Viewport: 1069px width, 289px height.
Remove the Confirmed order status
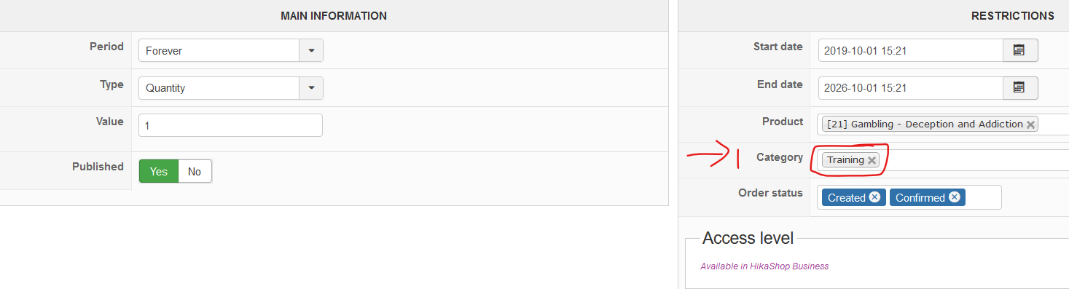954,197
